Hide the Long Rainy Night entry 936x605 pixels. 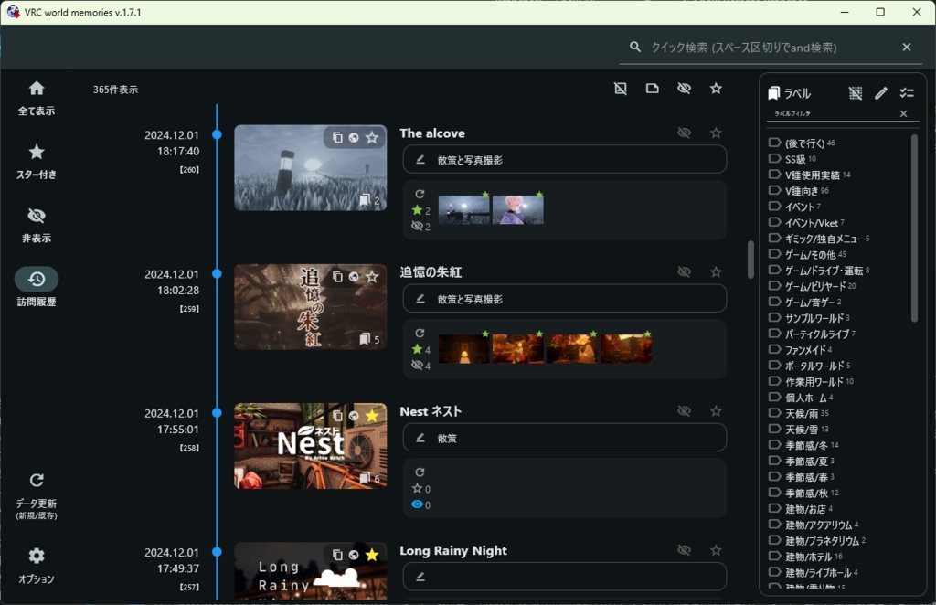[684, 549]
